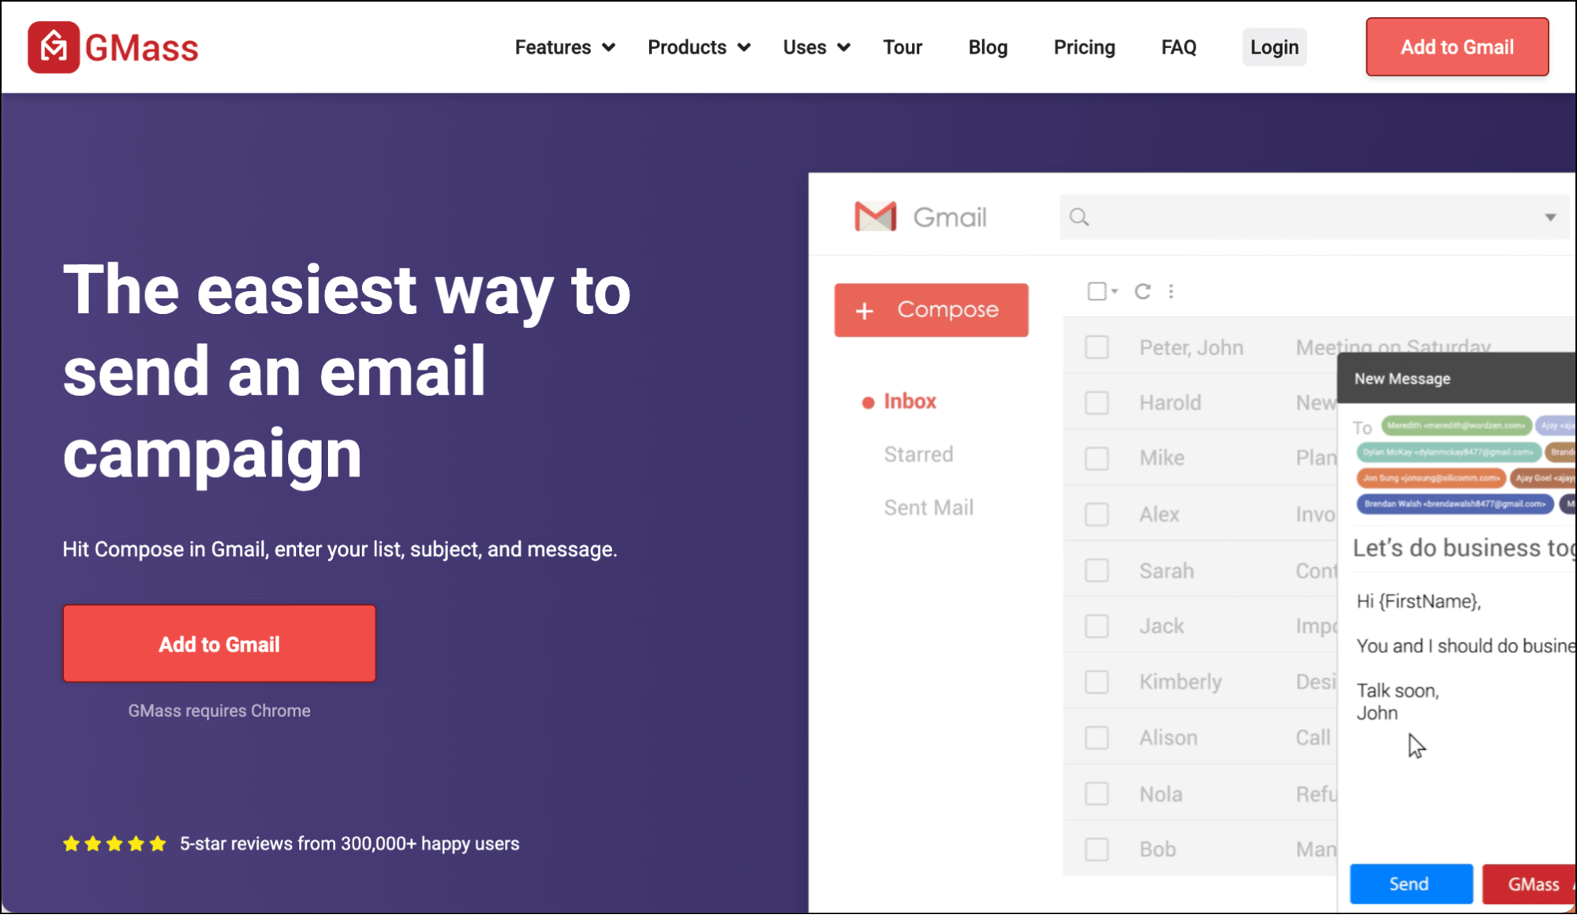This screenshot has width=1577, height=915.
Task: Select the Dylan McKay recipient chip
Action: coord(1448,452)
